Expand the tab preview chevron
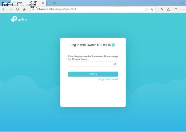This screenshot has width=186, height=132. click(x=55, y=3)
